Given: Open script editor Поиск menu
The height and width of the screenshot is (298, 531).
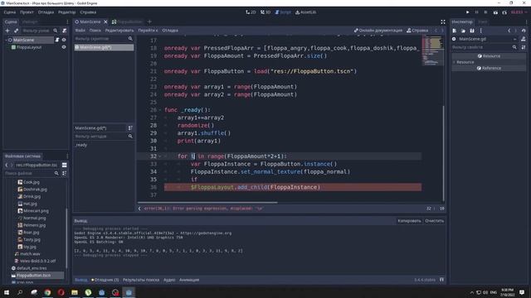Looking at the screenshot, I should [95, 31].
